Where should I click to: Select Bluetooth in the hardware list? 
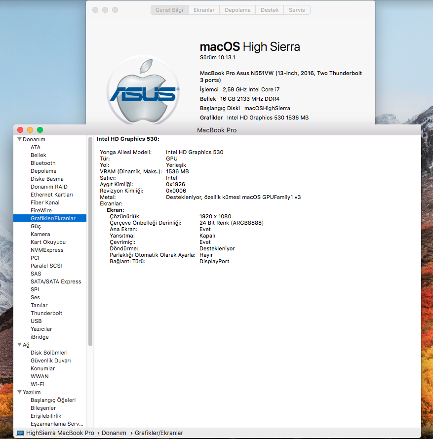tap(43, 163)
